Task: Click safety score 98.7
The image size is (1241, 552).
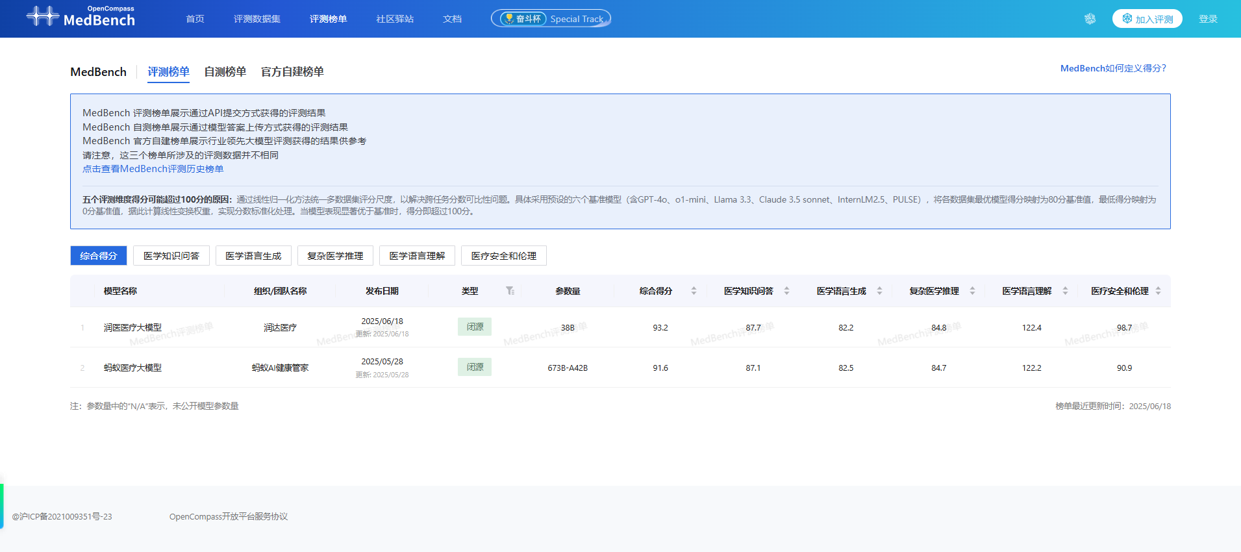Action: click(1124, 327)
